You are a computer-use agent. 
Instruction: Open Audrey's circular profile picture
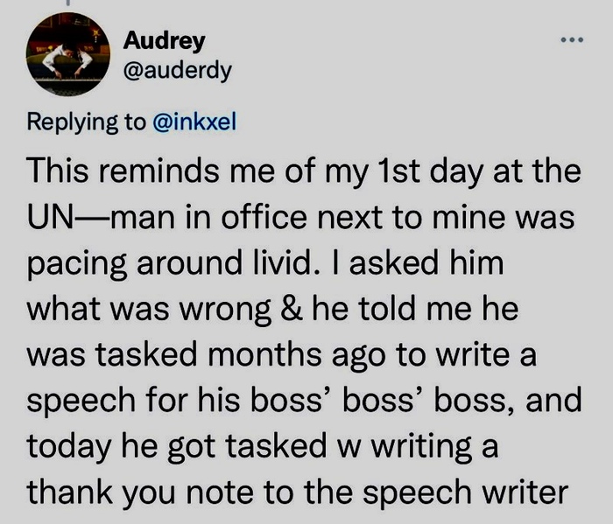(68, 54)
